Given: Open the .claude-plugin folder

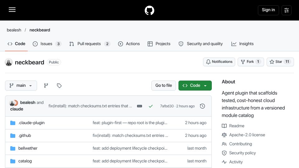Looking at the screenshot, I should tap(31, 123).
